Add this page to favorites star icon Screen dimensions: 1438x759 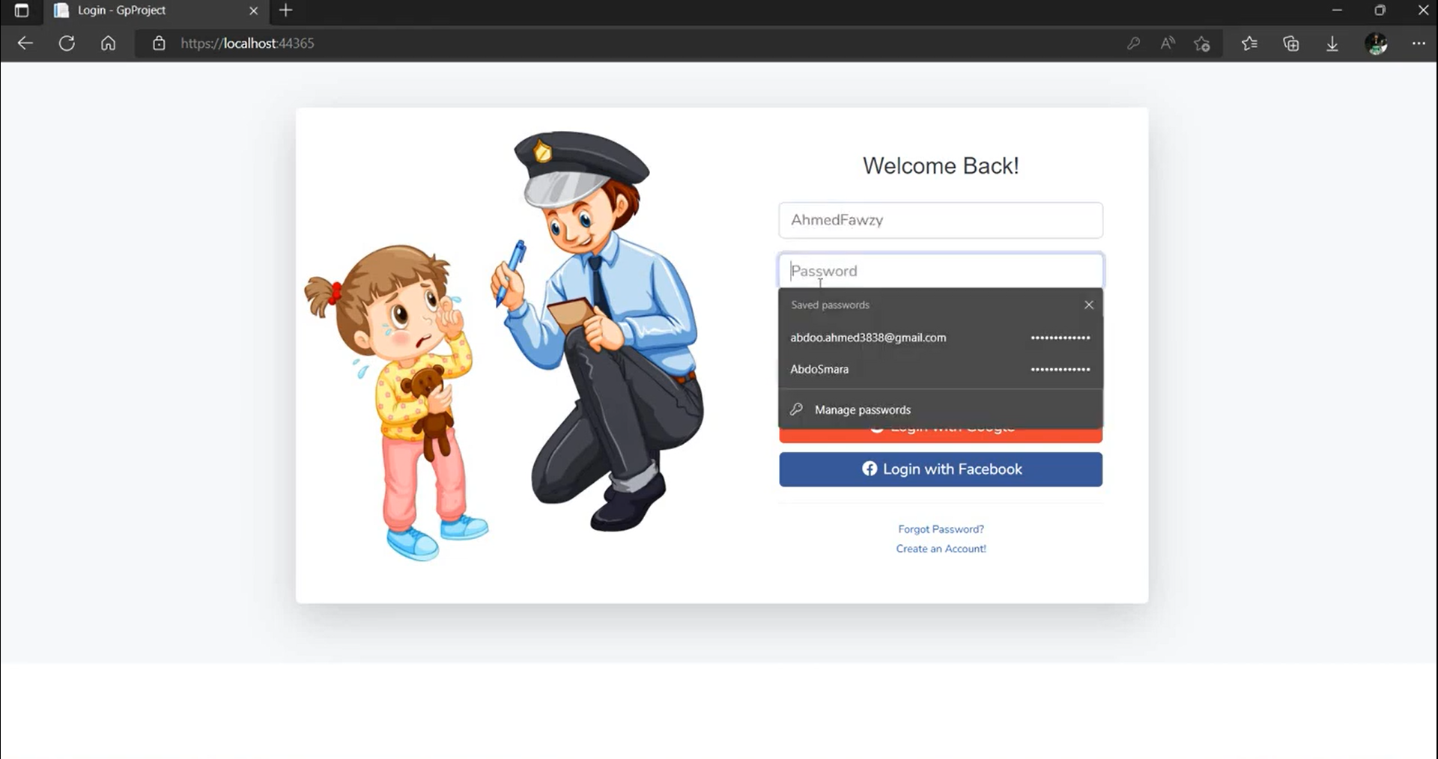click(x=1202, y=43)
